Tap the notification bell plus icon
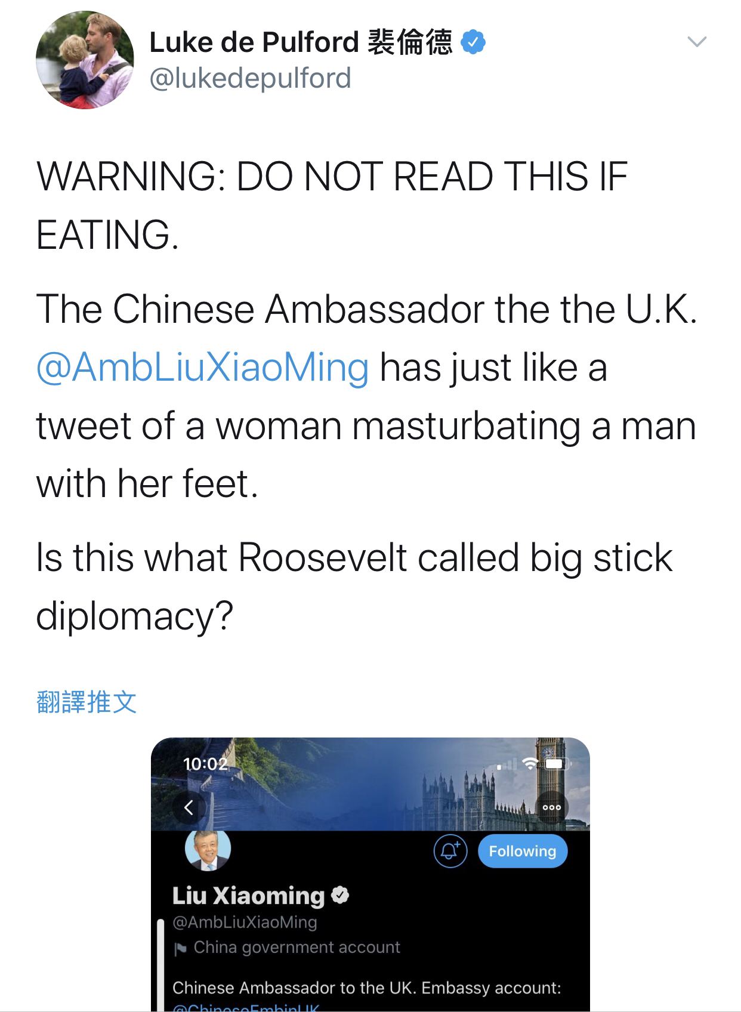The height and width of the screenshot is (1012, 741). (450, 851)
